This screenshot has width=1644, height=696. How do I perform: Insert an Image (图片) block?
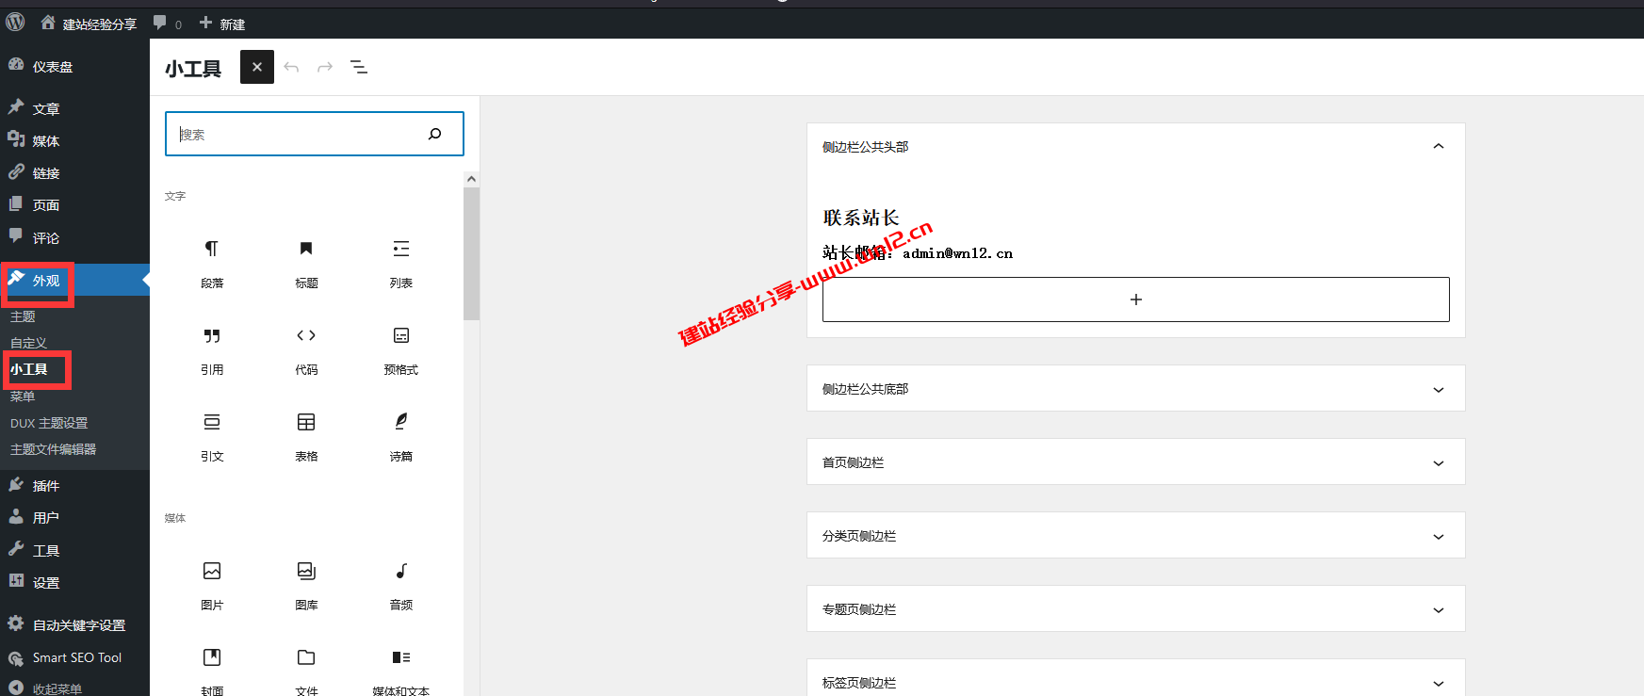point(212,584)
